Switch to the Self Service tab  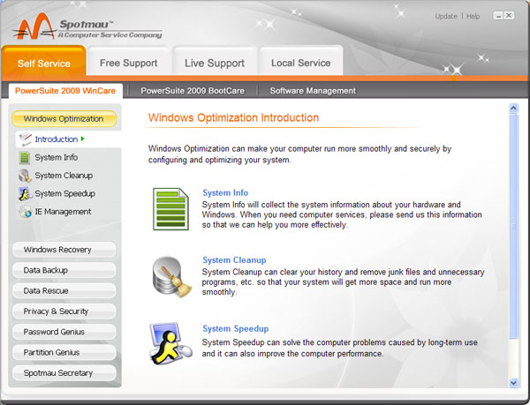(x=44, y=63)
